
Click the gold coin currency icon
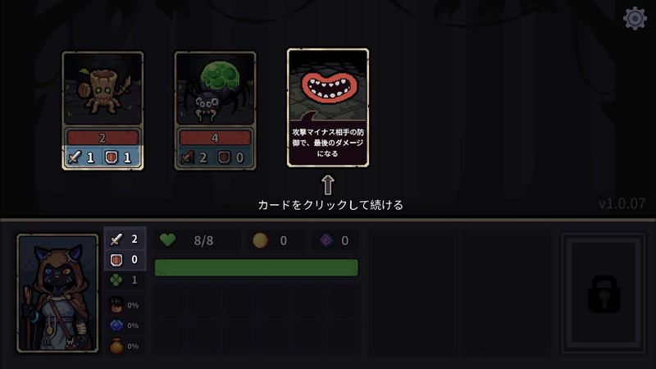[x=260, y=240]
